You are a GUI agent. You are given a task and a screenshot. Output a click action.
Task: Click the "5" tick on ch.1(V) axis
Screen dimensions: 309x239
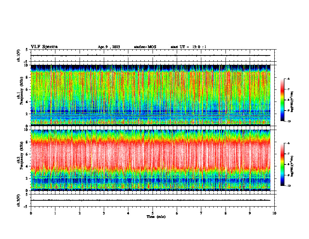click(27, 50)
